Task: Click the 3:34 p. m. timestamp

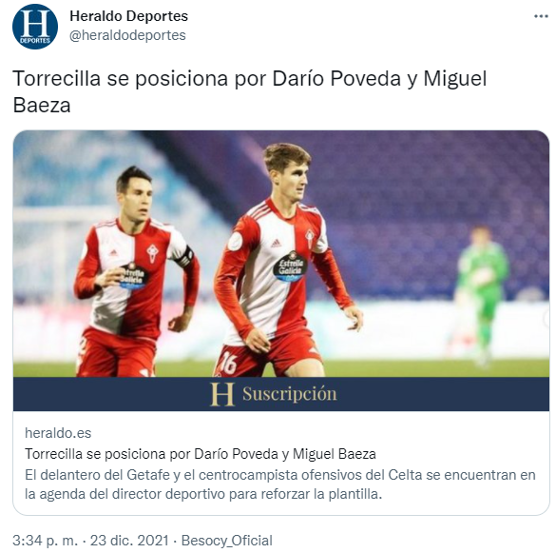Action: point(45,541)
